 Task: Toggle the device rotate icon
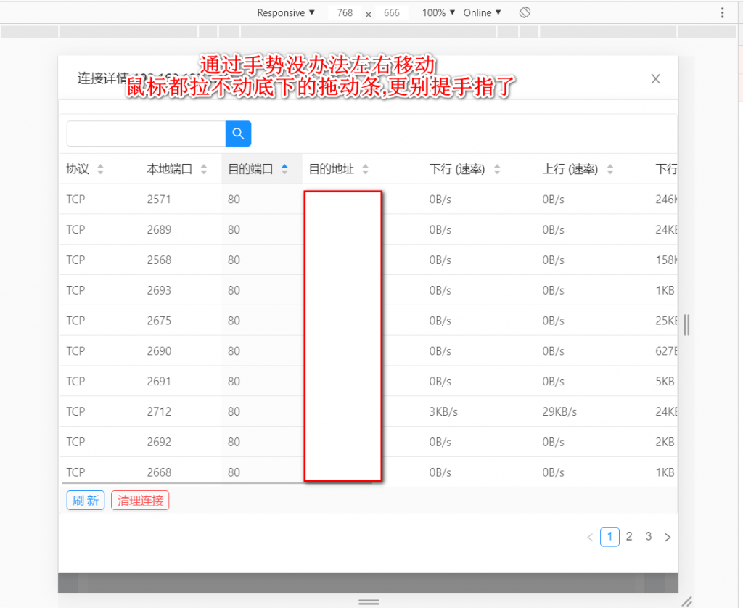[x=525, y=12]
